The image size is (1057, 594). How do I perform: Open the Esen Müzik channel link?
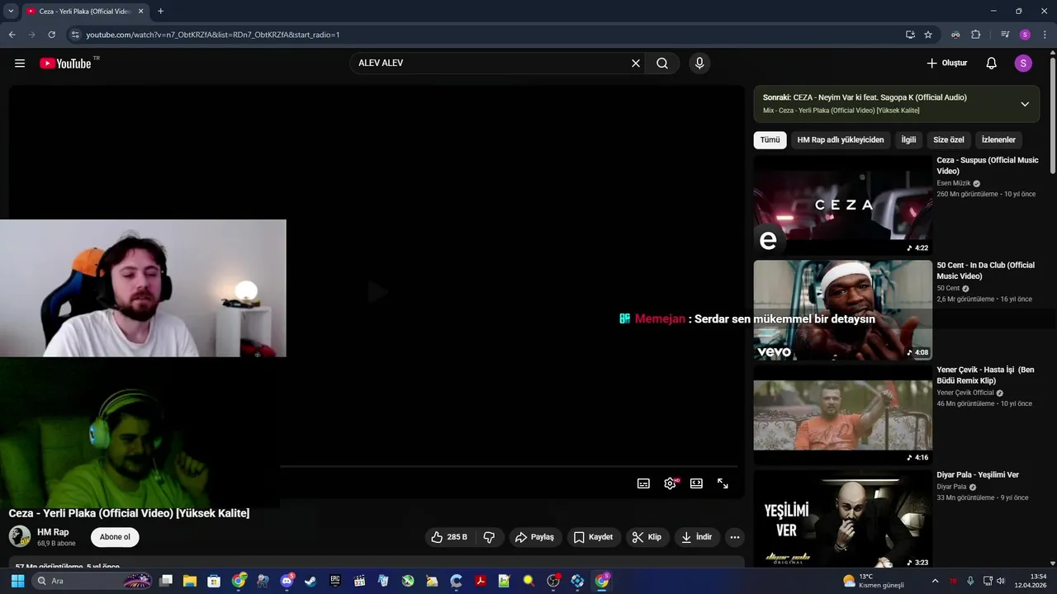954,183
